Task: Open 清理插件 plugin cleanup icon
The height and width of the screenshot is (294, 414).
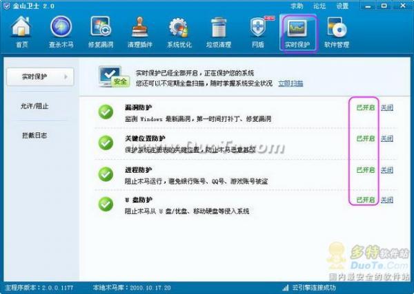Action: (140, 32)
